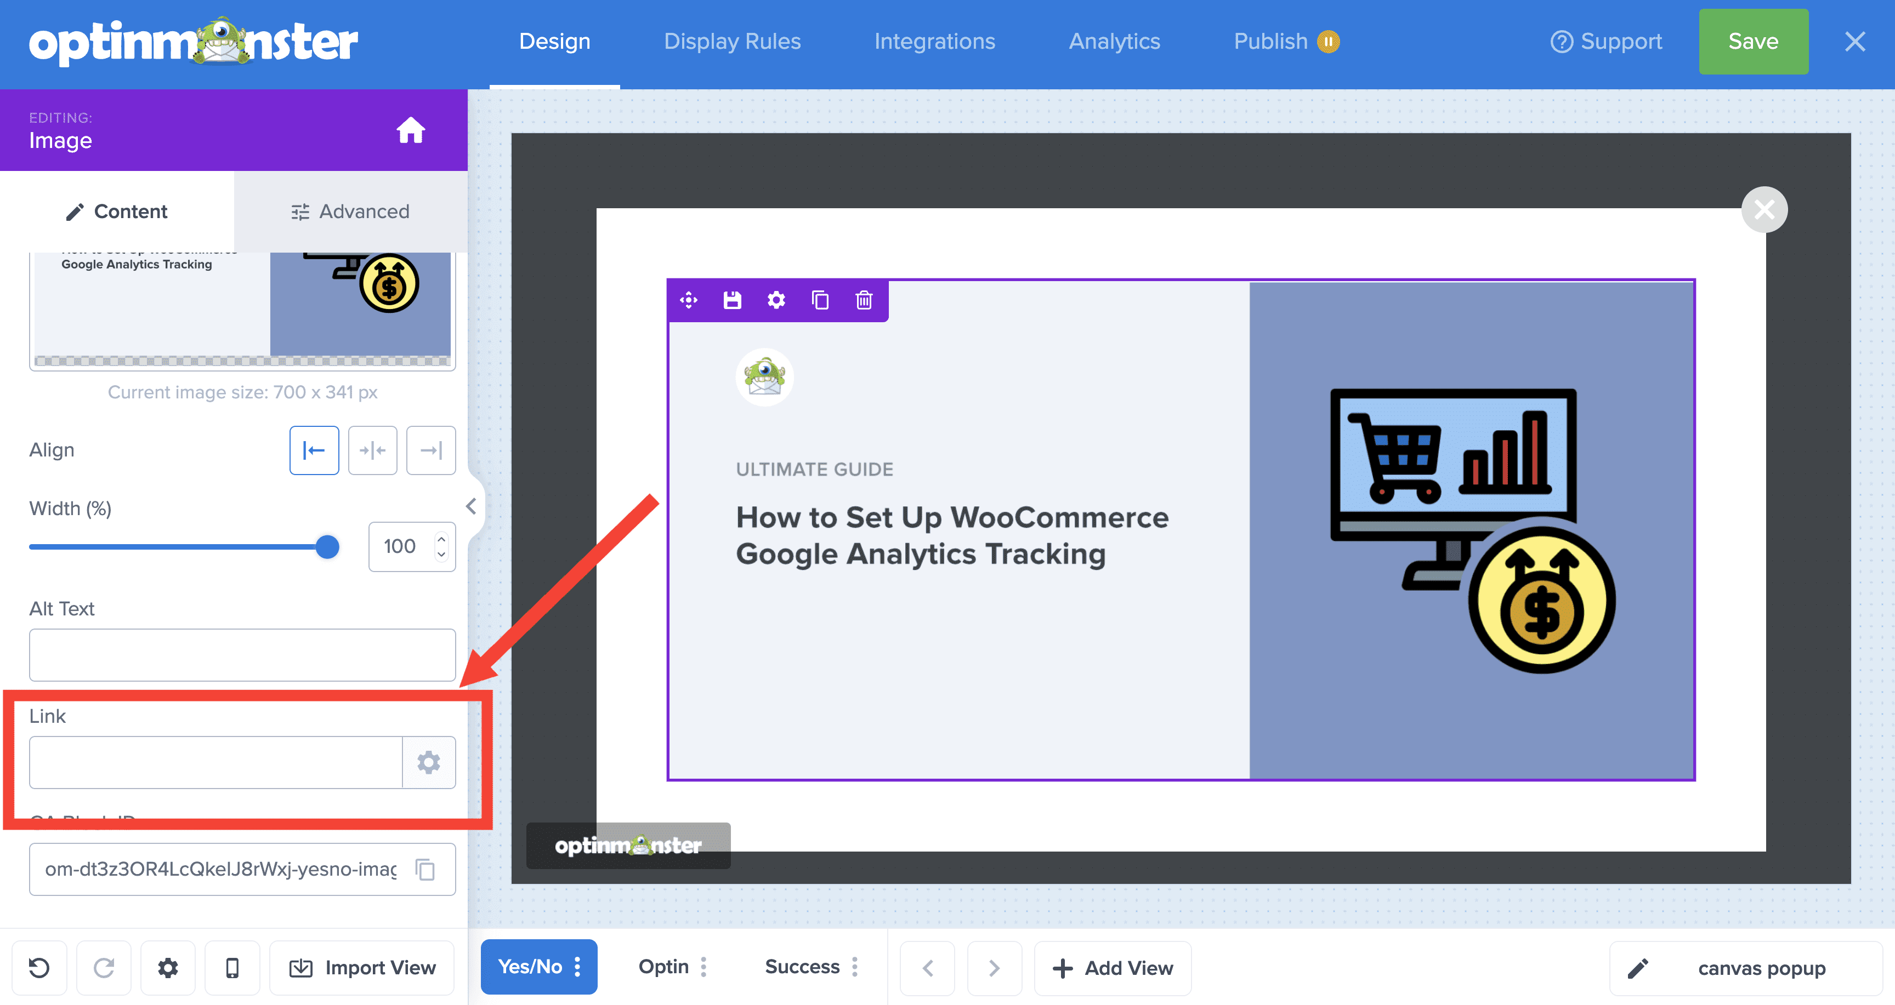Select the WooCommerce guide image on canvas
Screen dimensions: 1895x1005
1181,529
